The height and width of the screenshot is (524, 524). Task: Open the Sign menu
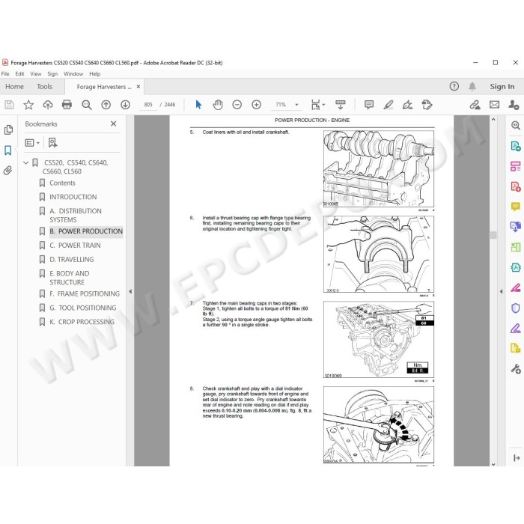click(x=52, y=74)
